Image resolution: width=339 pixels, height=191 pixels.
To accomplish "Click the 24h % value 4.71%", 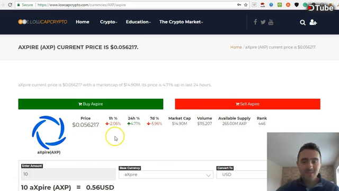I will point(134,124).
